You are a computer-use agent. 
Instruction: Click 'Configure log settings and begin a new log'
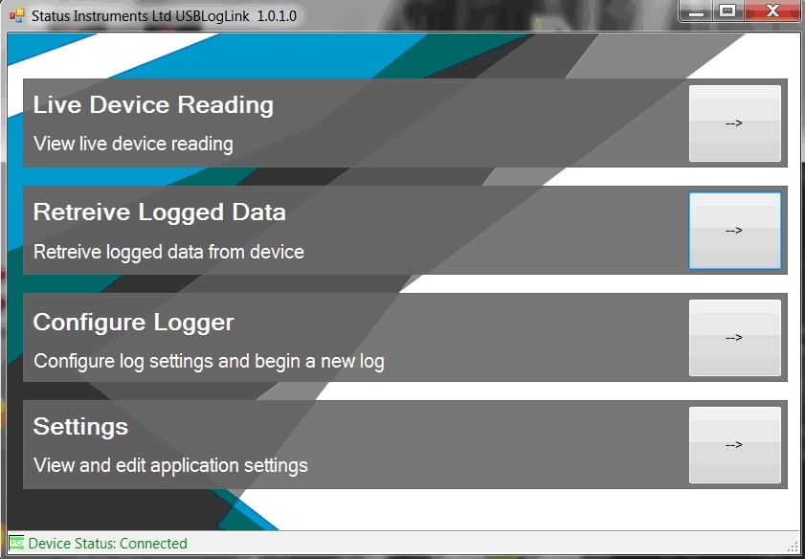click(x=209, y=362)
